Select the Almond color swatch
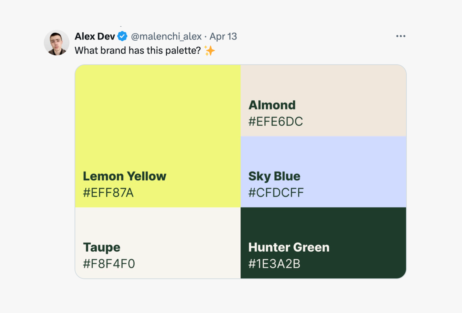Screen dimensions: 462x313 (x=323, y=86)
